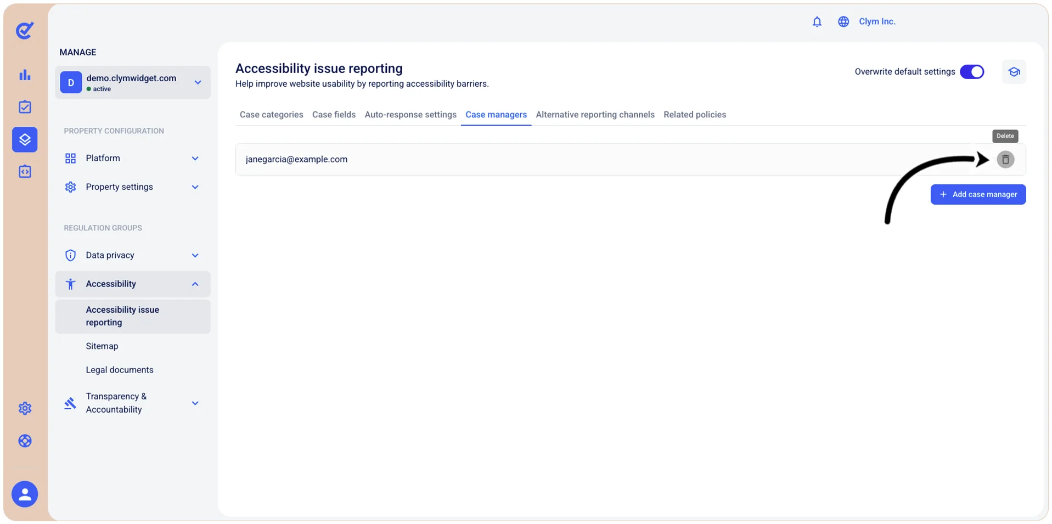Click the janegarcia@example.com email text

(x=296, y=159)
